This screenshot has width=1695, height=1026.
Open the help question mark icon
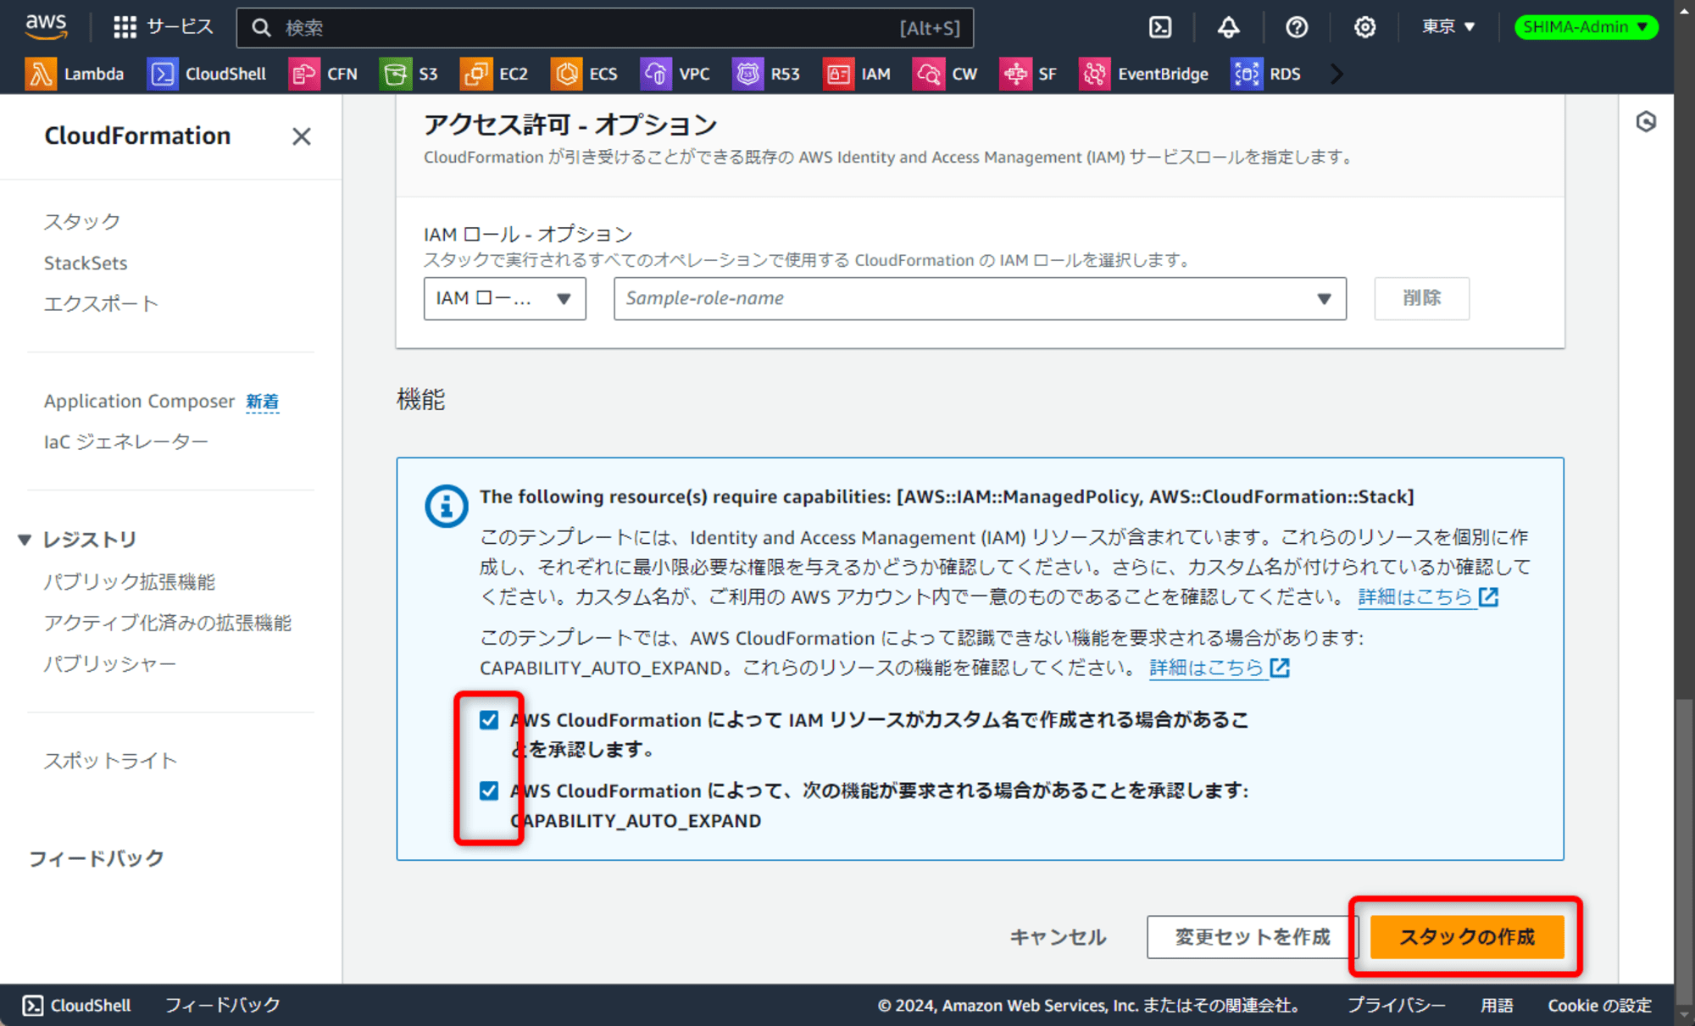point(1296,27)
